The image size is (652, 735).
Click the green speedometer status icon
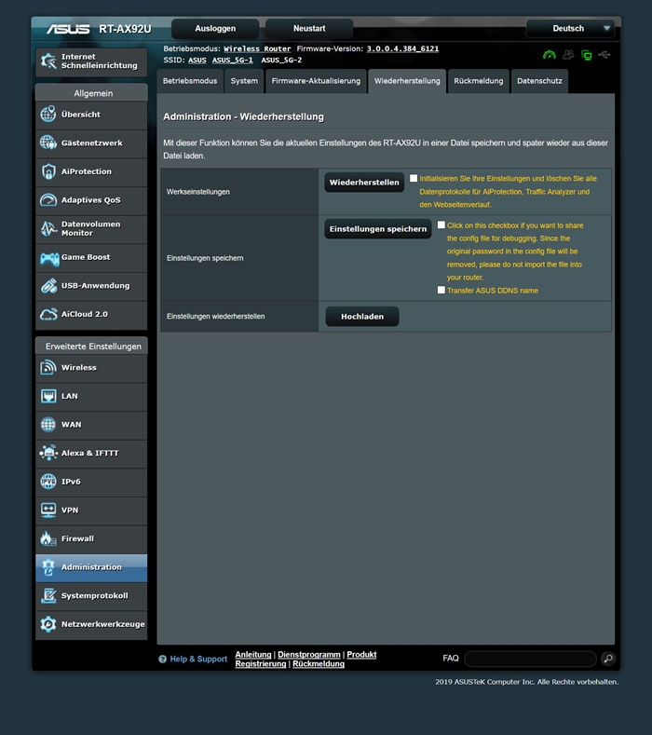pyautogui.click(x=550, y=55)
